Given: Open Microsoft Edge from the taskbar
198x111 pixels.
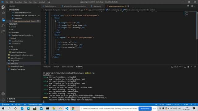Looking at the screenshot, I should 28,109.
